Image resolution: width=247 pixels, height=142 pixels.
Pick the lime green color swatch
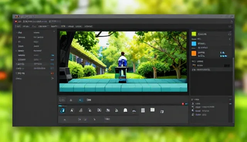tap(194, 34)
